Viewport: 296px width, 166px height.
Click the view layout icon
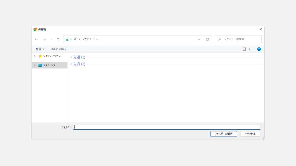coord(244,49)
